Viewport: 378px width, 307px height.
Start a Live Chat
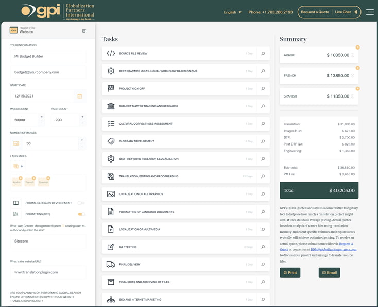pos(346,12)
